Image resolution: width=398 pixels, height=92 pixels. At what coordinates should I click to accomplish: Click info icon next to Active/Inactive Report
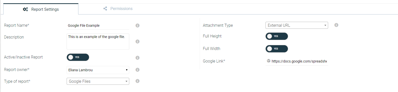tap(138, 58)
